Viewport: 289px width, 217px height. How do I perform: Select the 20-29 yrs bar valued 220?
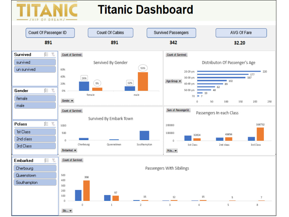pyautogui.click(x=229, y=71)
